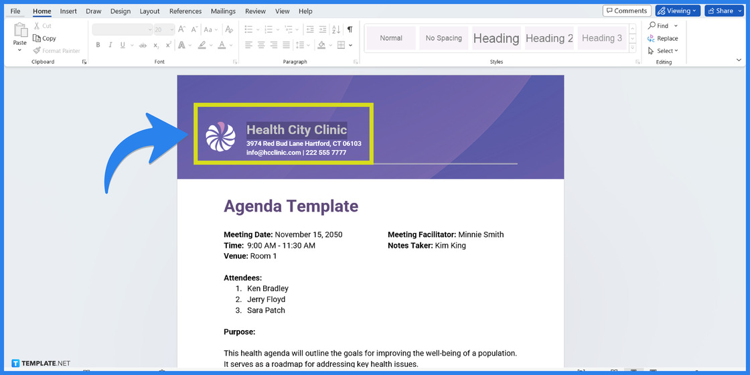Screen dimensions: 750x375
Task: Open the File menu
Action: pos(15,11)
